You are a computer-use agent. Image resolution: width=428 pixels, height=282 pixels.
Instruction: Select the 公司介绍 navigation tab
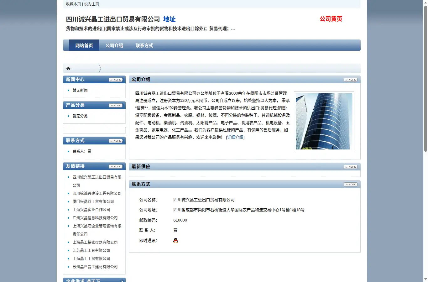114,45
